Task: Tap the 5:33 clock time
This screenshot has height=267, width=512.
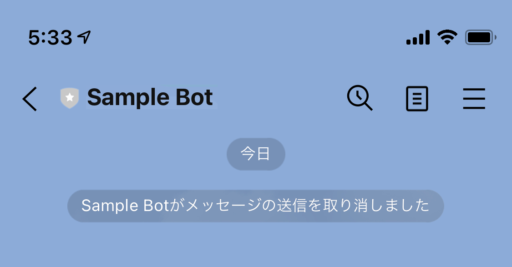Action: coord(50,37)
